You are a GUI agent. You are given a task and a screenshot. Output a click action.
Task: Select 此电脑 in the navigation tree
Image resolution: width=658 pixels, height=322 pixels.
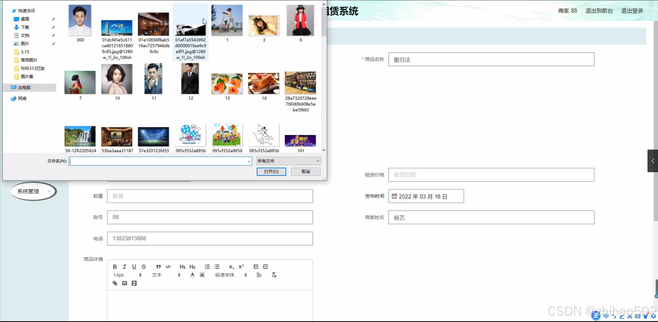tap(24, 88)
